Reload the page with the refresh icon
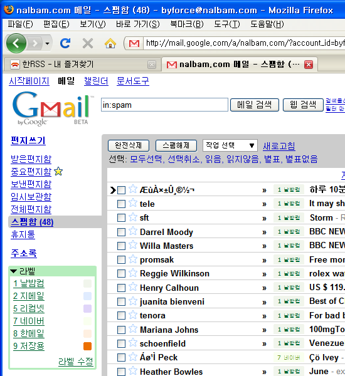Viewport: 345px width, 376px height. click(x=65, y=43)
